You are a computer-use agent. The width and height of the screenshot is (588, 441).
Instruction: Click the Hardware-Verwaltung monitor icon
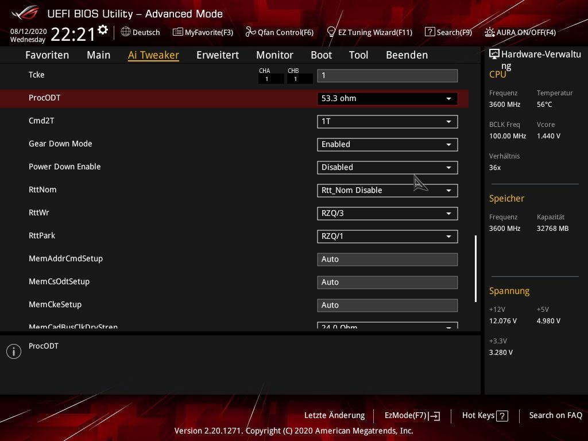point(494,55)
